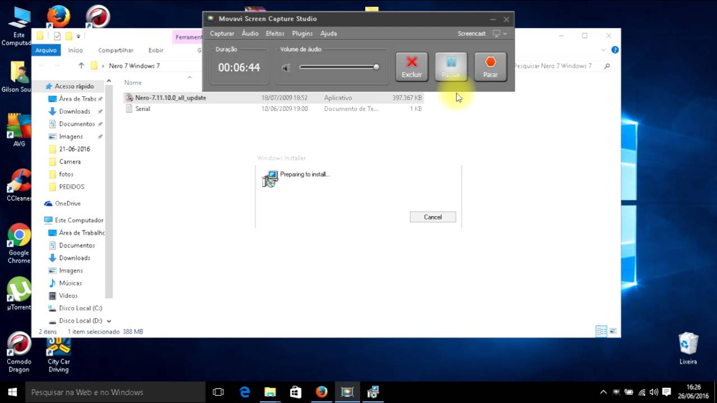Open Vídeos under Este Computador
Screen dimensions: 717x403
pyautogui.click(x=68, y=296)
